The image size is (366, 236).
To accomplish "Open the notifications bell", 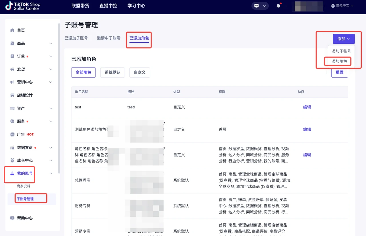I will click(278, 6).
